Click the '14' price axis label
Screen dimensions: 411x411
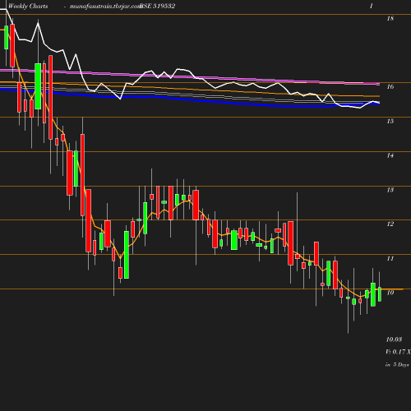[x=390, y=155]
